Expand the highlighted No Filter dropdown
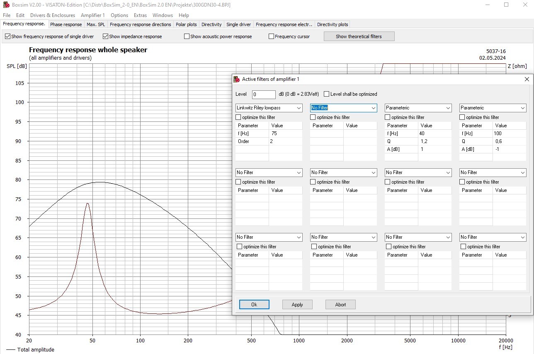The width and height of the screenshot is (534, 354). click(373, 108)
